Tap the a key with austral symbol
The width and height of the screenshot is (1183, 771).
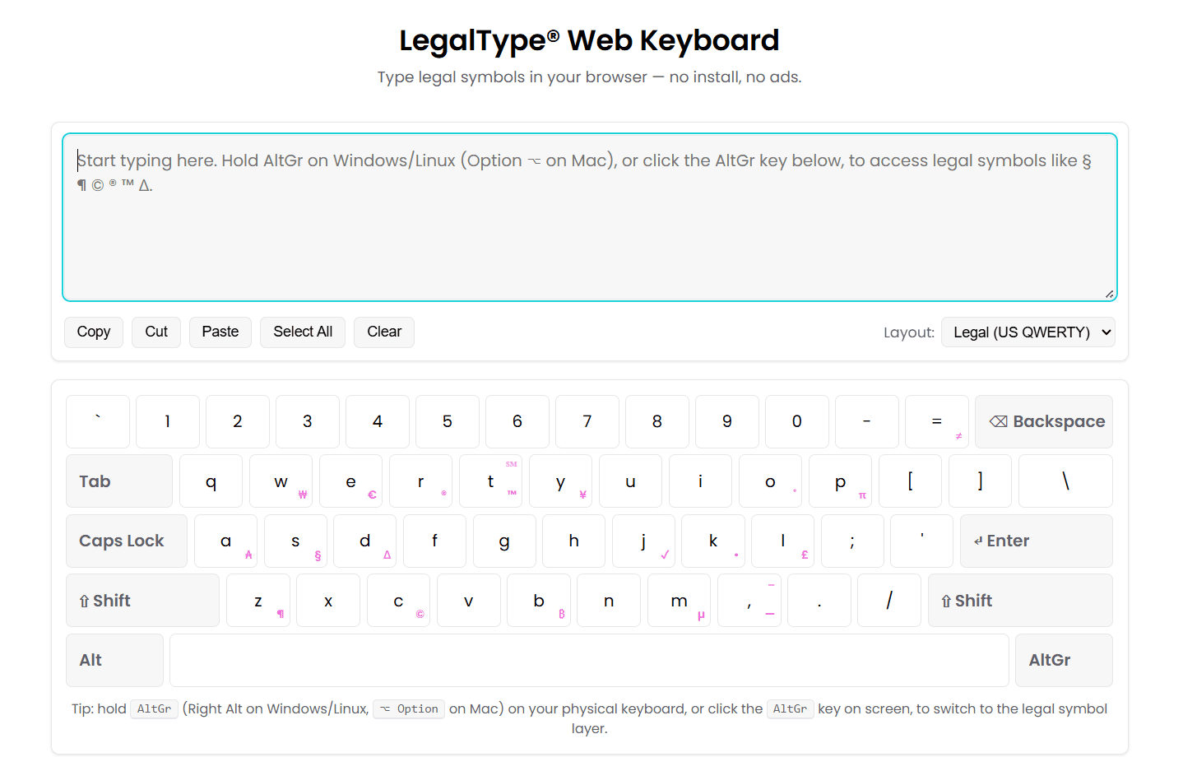click(x=225, y=541)
